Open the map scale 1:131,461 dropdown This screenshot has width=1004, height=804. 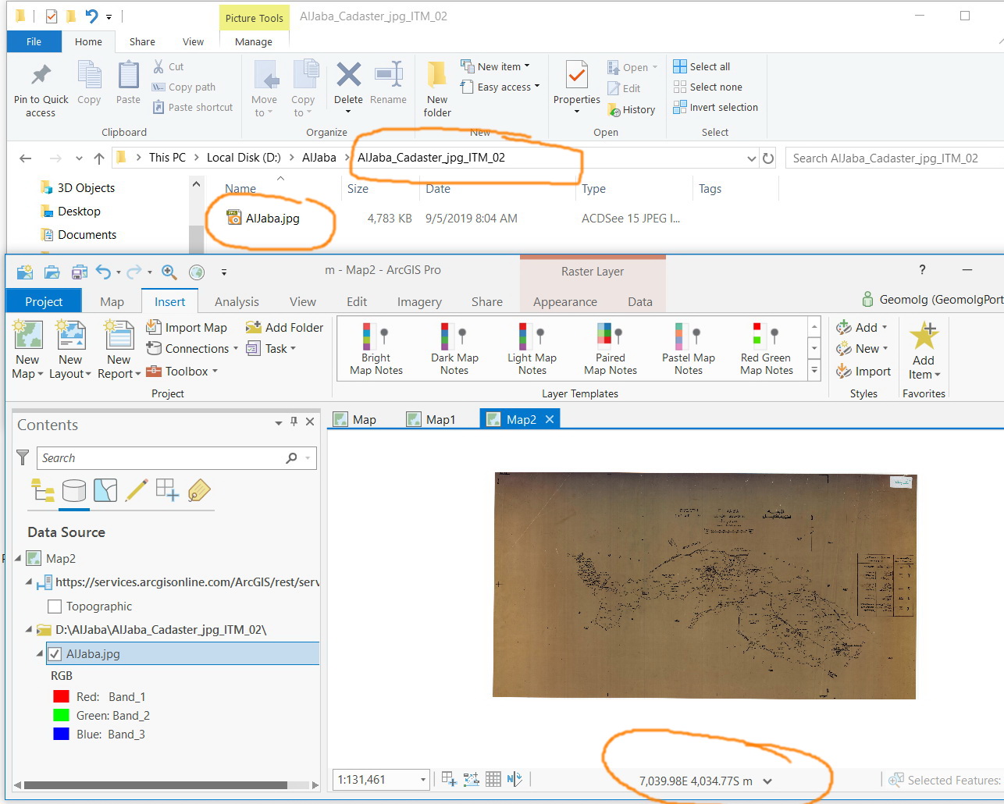coord(423,780)
